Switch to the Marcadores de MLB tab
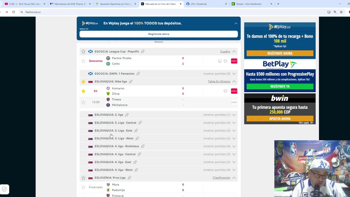This screenshot has width=350, height=197. click(70, 4)
